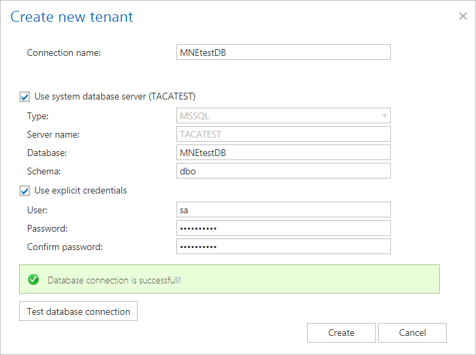476x355 pixels.
Task: Click the Password input box
Action: coord(283,228)
